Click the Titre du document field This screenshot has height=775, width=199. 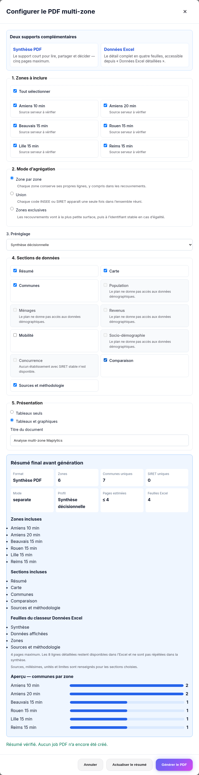(99, 440)
